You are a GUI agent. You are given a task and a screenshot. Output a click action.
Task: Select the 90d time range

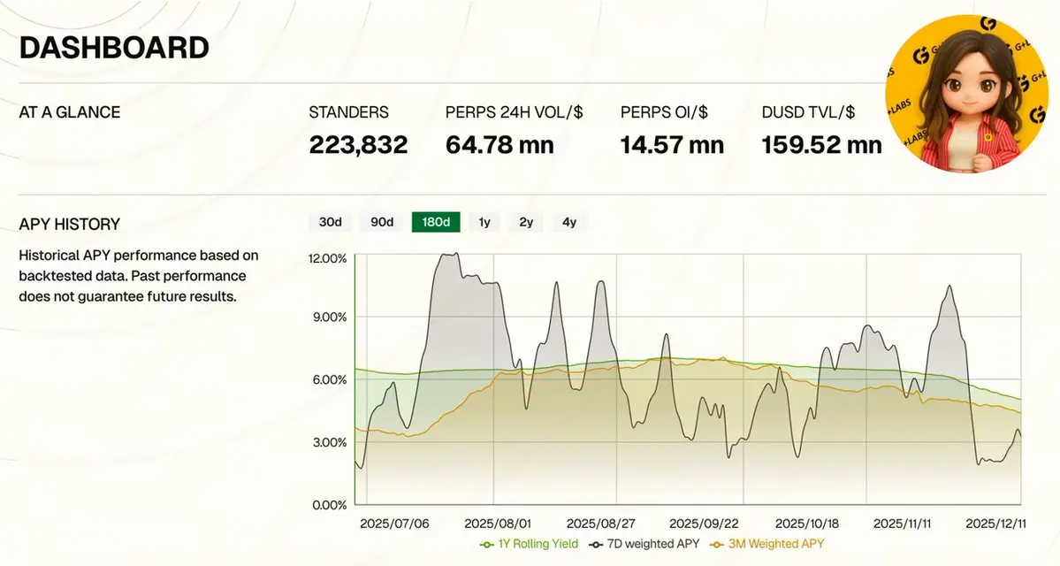(382, 222)
